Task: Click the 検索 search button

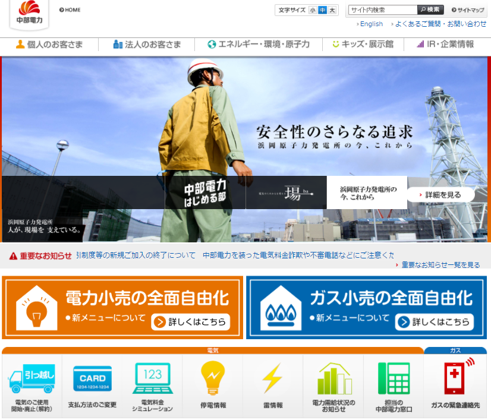Action: pos(430,10)
